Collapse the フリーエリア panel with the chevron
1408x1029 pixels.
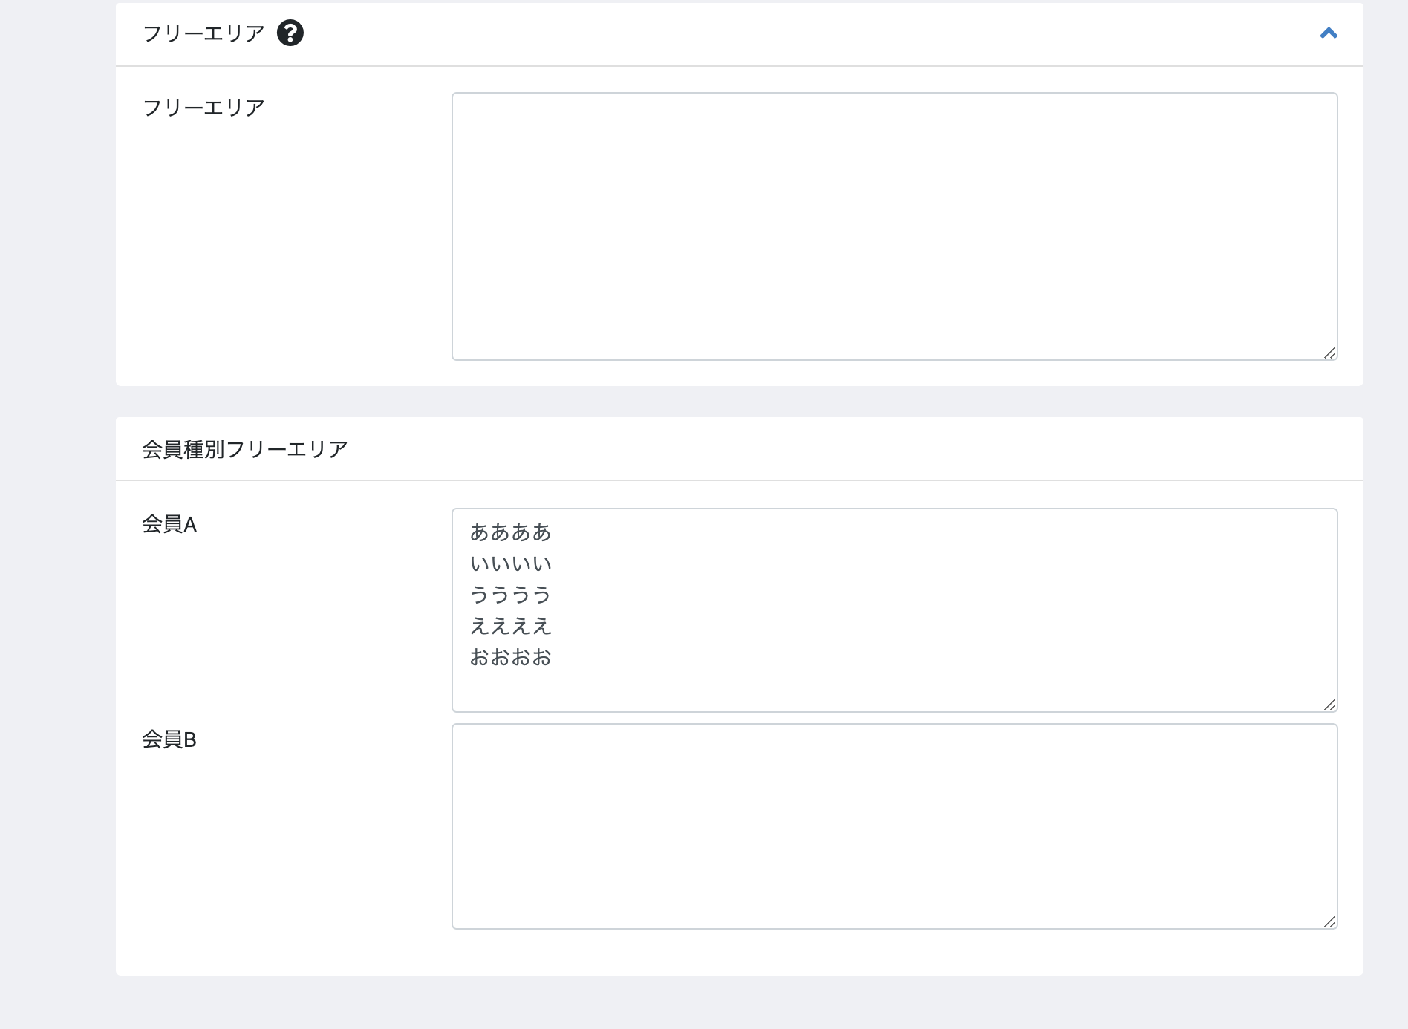pyautogui.click(x=1329, y=33)
